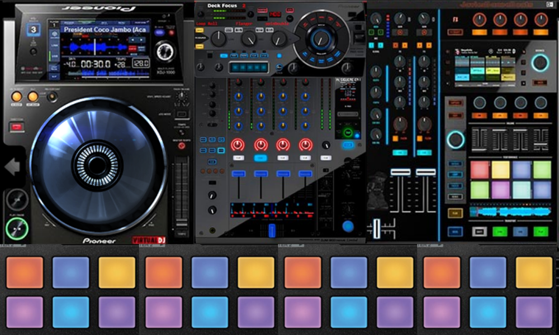The image size is (559, 335).
Task: Click the cyan-ringed browse knob beside sample screen
Action: coord(540,63)
